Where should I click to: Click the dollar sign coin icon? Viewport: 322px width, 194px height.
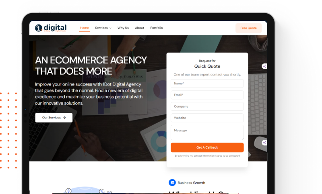pyautogui.click(x=68, y=191)
